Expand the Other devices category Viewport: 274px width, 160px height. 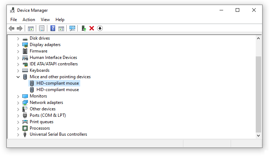tap(18, 109)
